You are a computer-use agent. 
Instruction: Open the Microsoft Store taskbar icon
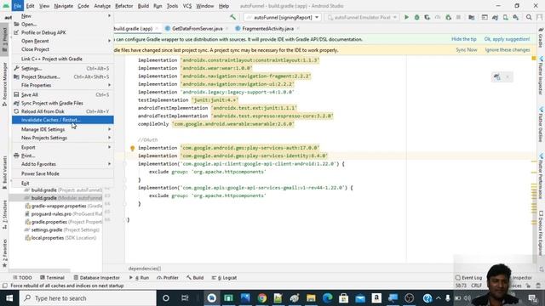343,298
